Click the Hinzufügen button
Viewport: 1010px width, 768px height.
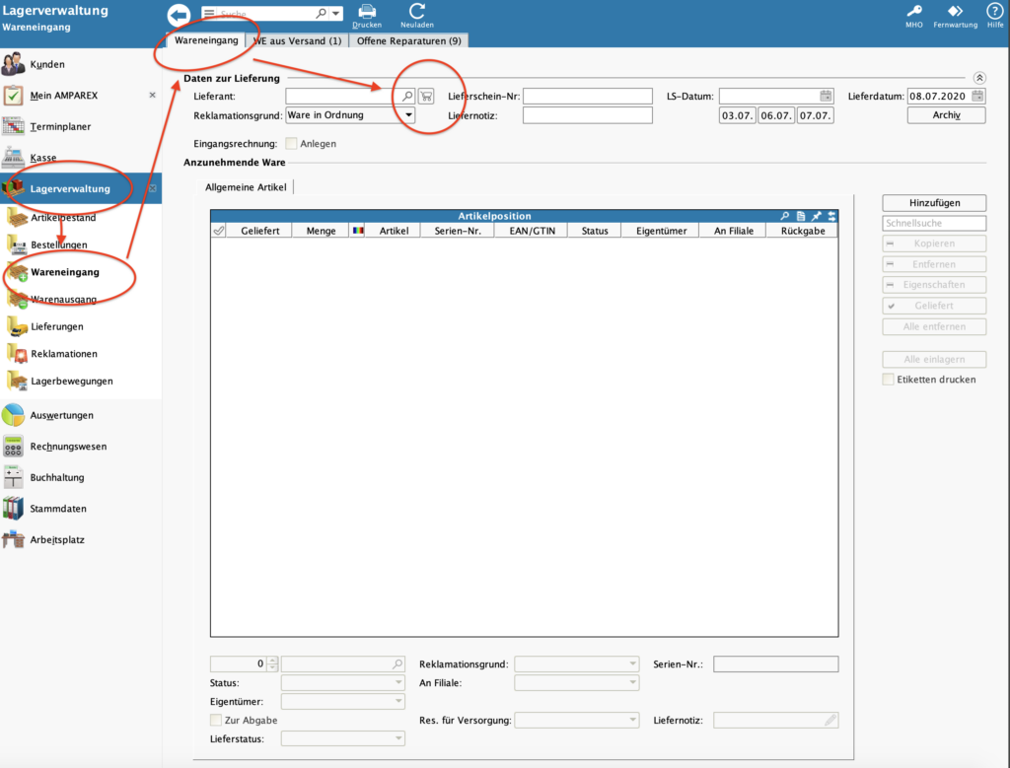934,203
